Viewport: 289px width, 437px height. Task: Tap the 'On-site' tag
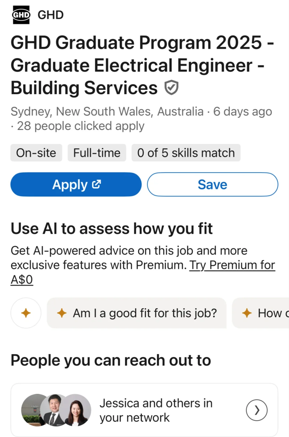click(36, 153)
